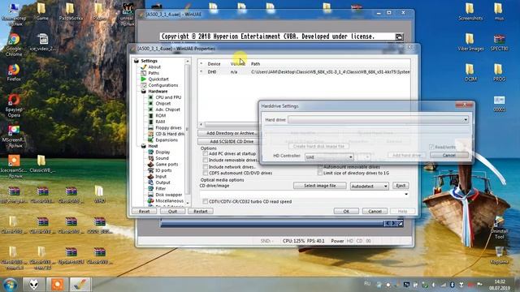Enable Limit size of directory drives to 1G
This screenshot has width=520, height=292.
tap(319, 173)
